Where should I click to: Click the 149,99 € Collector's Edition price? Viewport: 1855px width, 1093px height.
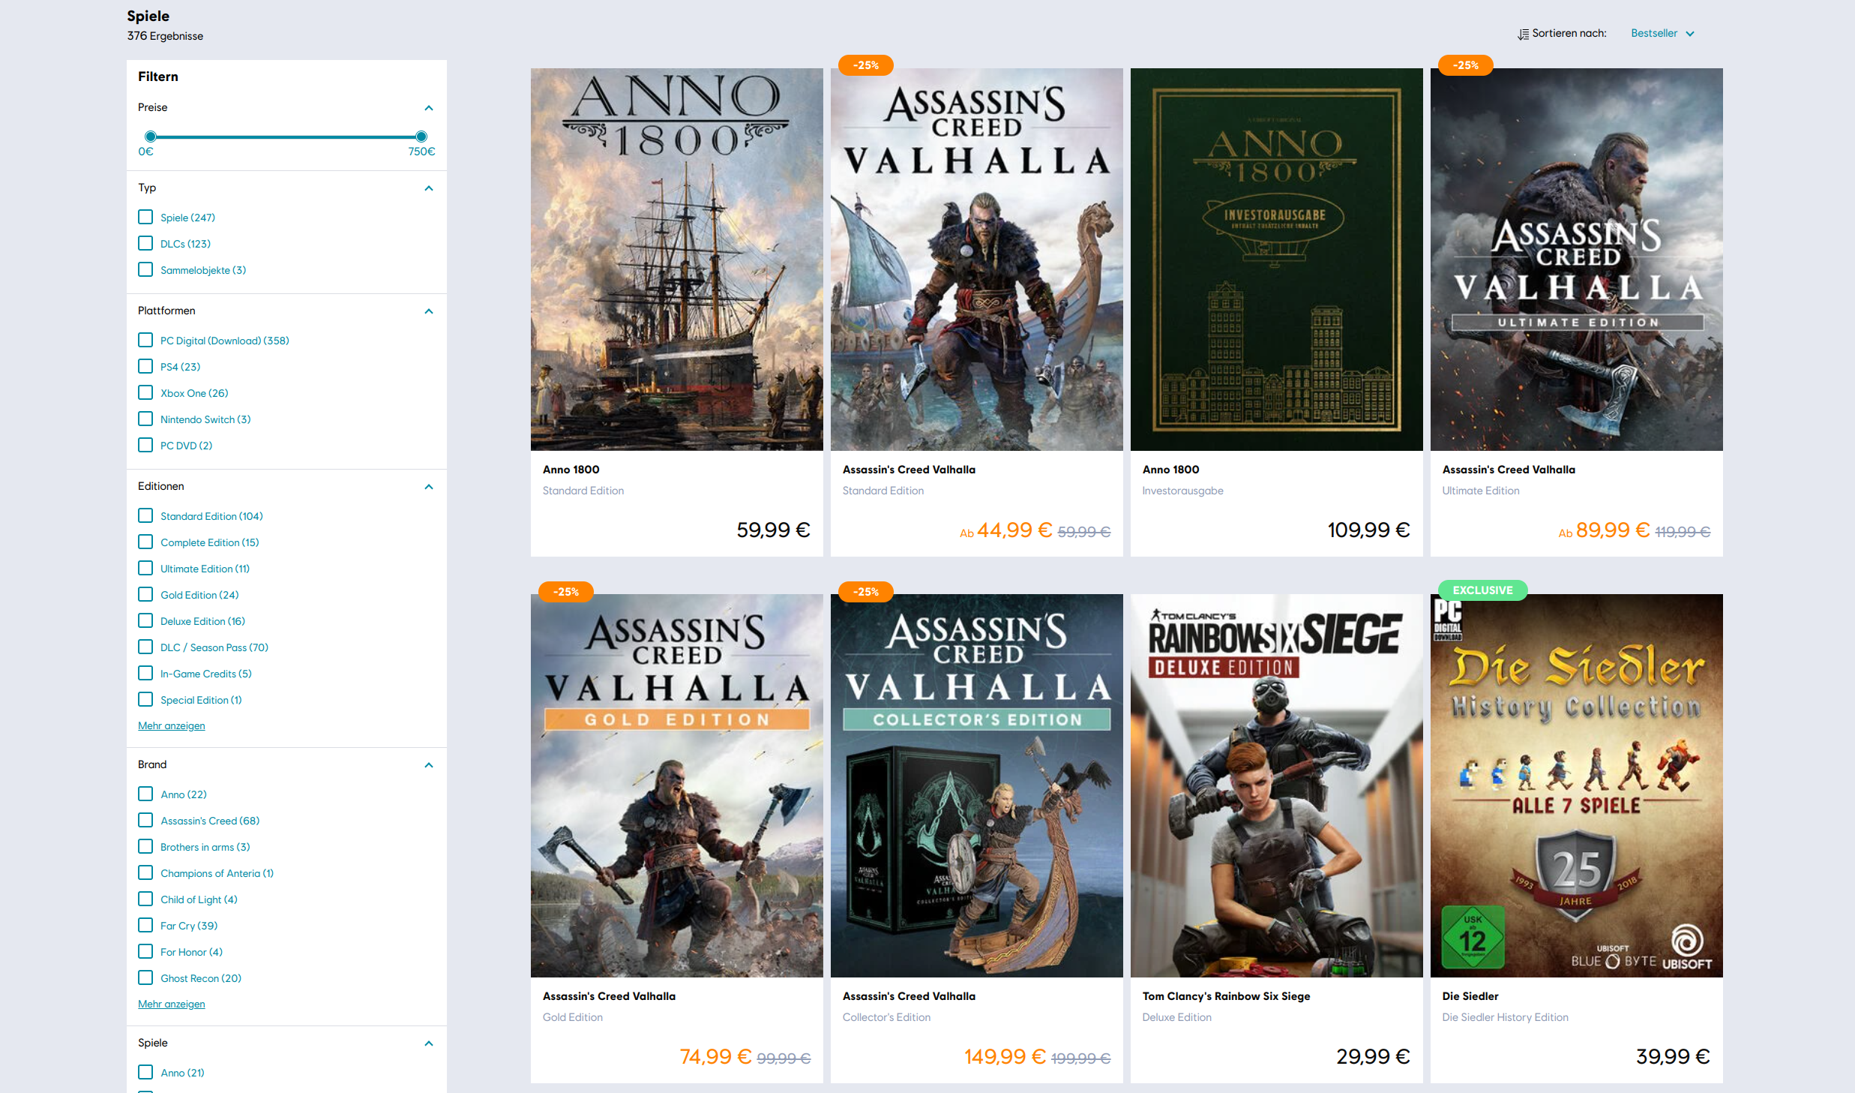(x=1004, y=1056)
